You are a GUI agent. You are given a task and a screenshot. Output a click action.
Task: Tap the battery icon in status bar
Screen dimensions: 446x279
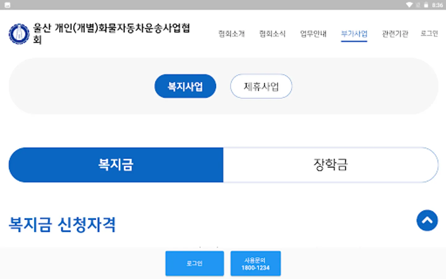pyautogui.click(x=426, y=5)
